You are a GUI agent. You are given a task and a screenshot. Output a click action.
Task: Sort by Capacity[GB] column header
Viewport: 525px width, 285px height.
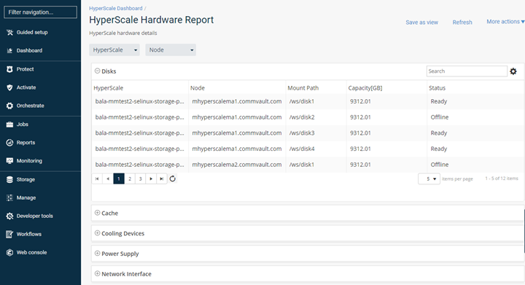[365, 88]
